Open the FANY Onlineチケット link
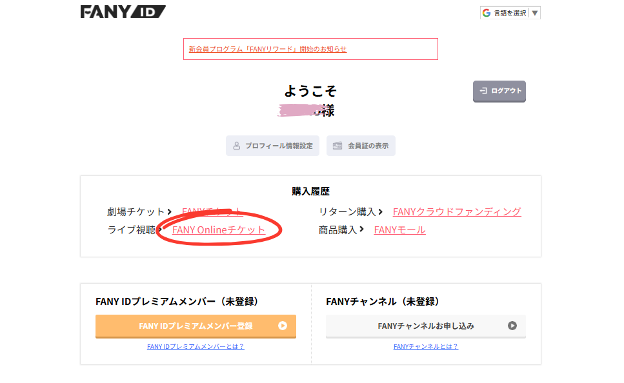This screenshot has width=624, height=383. pyautogui.click(x=219, y=230)
